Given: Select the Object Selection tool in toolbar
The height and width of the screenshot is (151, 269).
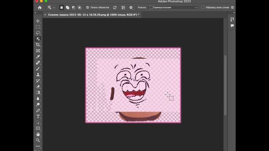Looking at the screenshot, I should point(38,39).
